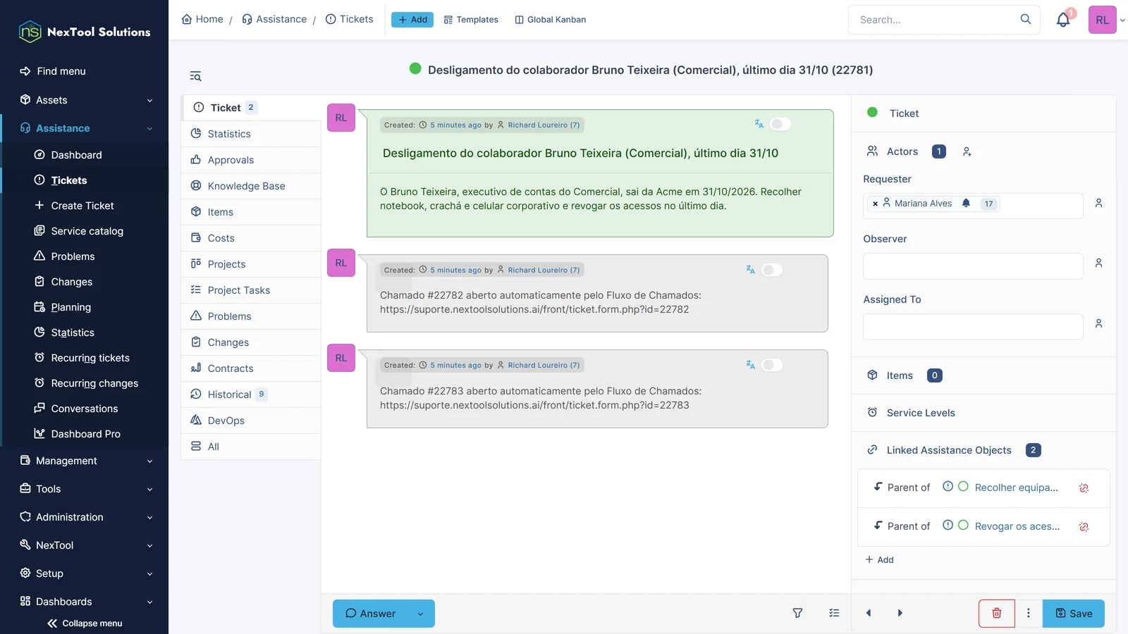
Task: Toggle the switch on ticket description
Action: click(x=780, y=124)
